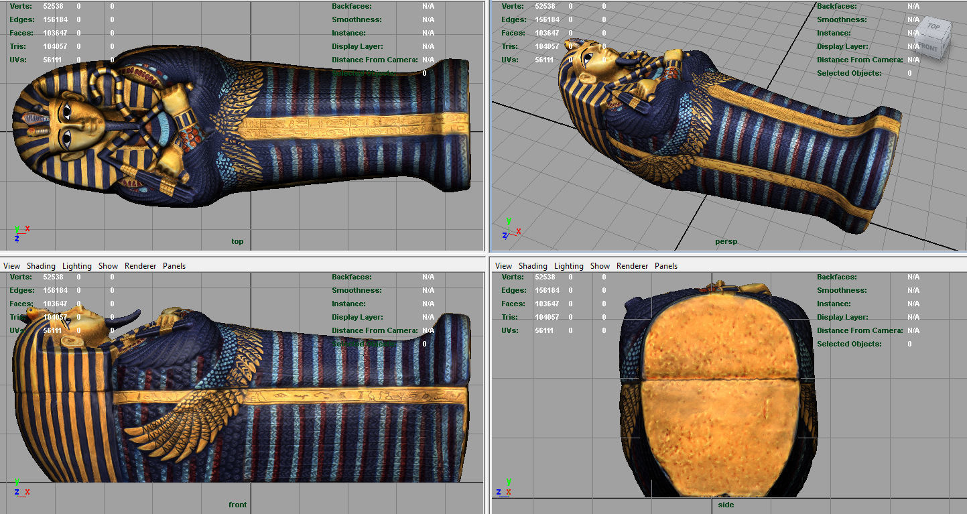Screen dimensions: 967x514
Task: Open Lighting menu in front viewport panel
Action: click(x=77, y=266)
